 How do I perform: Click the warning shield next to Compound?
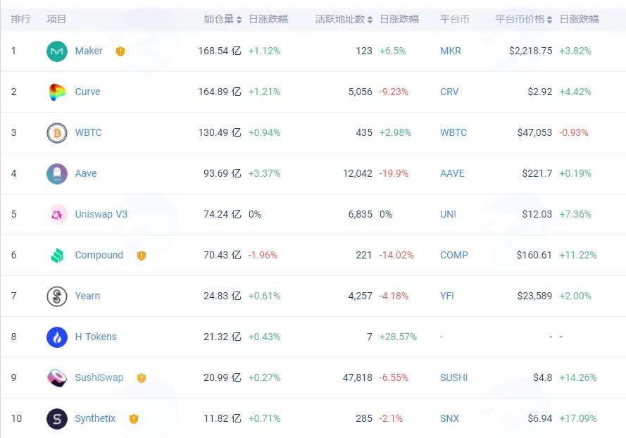click(x=142, y=256)
